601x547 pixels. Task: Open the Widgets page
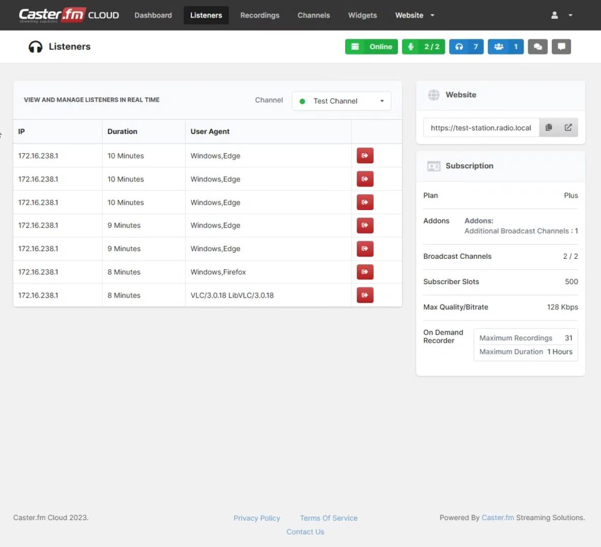[x=362, y=15]
